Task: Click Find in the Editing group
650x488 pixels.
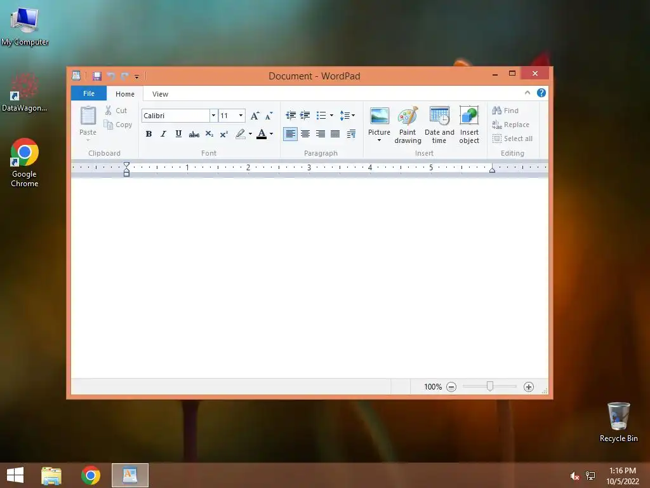Action: 505,111
